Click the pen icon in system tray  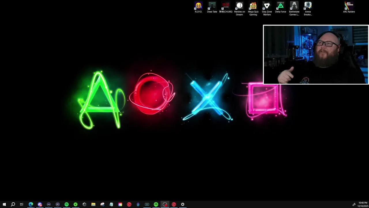(354, 204)
